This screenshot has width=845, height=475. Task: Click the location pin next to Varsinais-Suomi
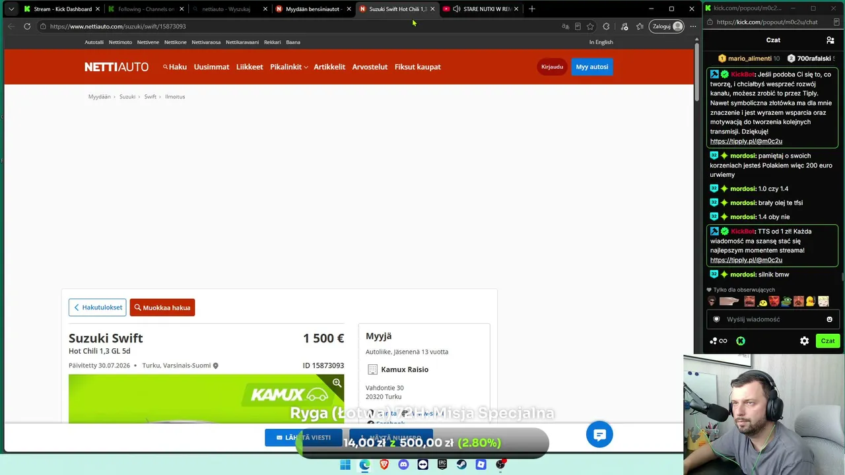pos(215,365)
